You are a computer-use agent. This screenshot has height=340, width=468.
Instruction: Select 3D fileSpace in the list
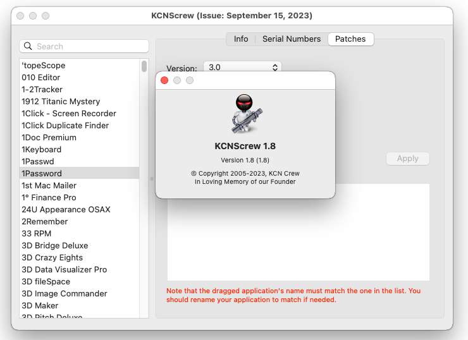point(80,282)
